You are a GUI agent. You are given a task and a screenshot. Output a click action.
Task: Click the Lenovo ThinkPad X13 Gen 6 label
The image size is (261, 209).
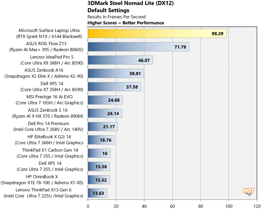click(44, 190)
